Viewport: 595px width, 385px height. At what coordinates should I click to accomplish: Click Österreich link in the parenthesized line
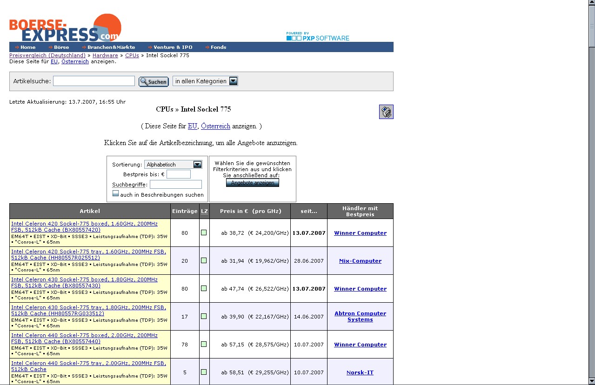(215, 126)
